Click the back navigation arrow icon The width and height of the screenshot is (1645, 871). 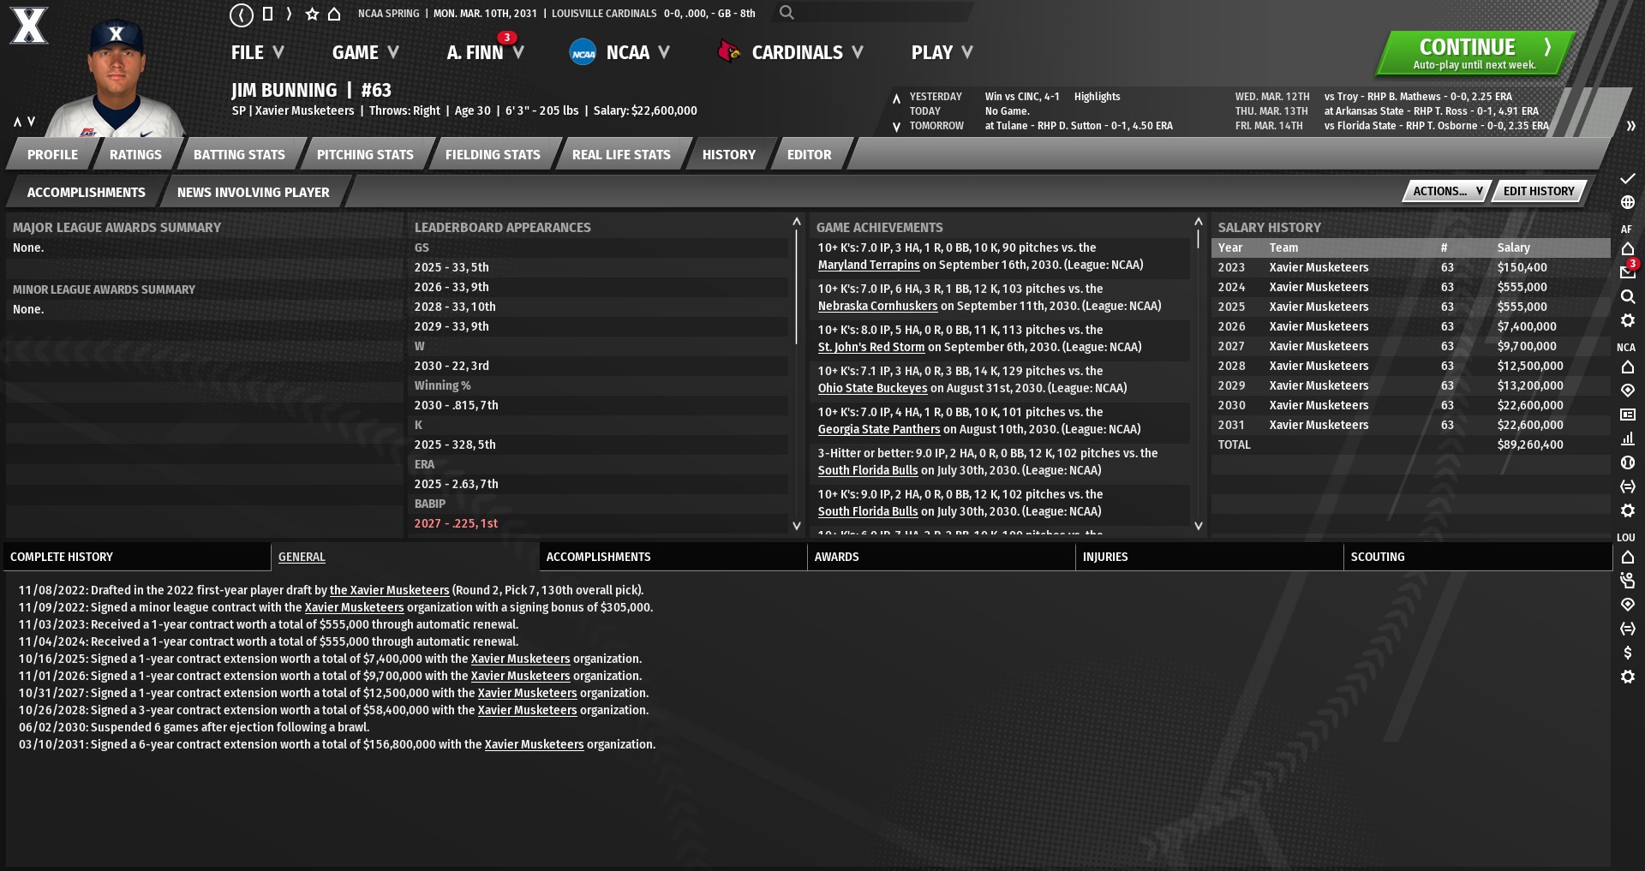242,14
